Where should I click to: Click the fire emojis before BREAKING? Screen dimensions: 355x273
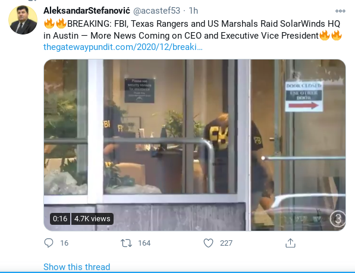[55, 24]
